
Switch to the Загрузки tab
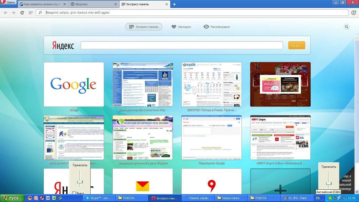coord(94,4)
